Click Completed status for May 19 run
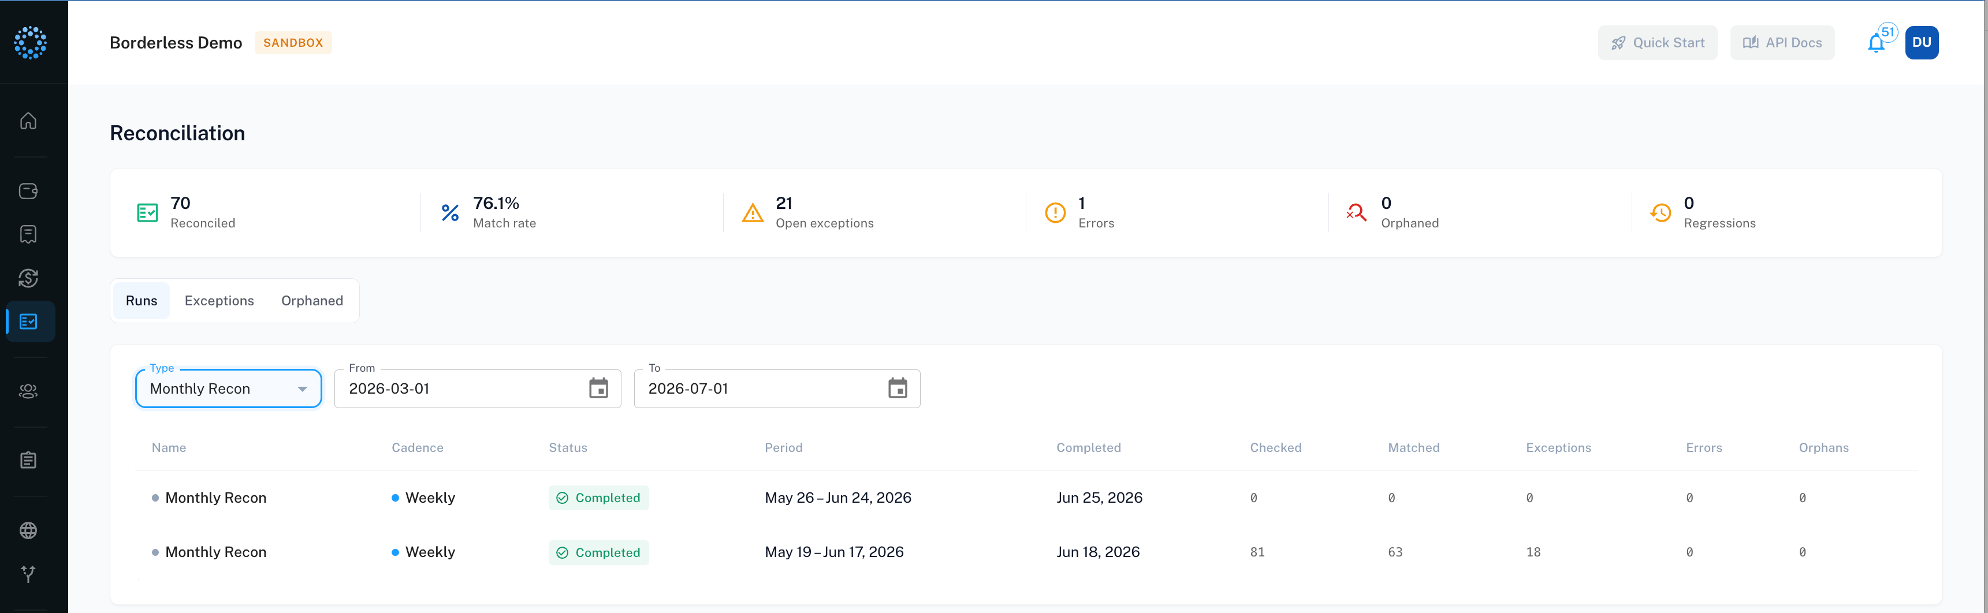 (599, 552)
